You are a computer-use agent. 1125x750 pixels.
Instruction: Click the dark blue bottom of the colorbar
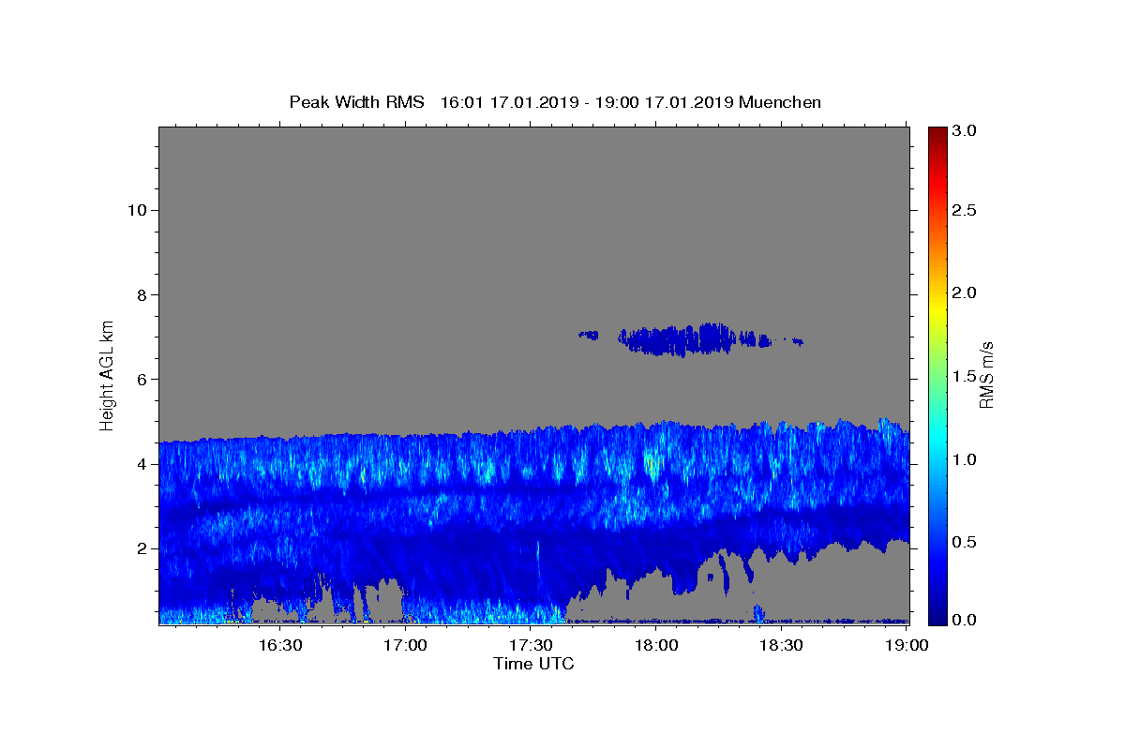(937, 617)
